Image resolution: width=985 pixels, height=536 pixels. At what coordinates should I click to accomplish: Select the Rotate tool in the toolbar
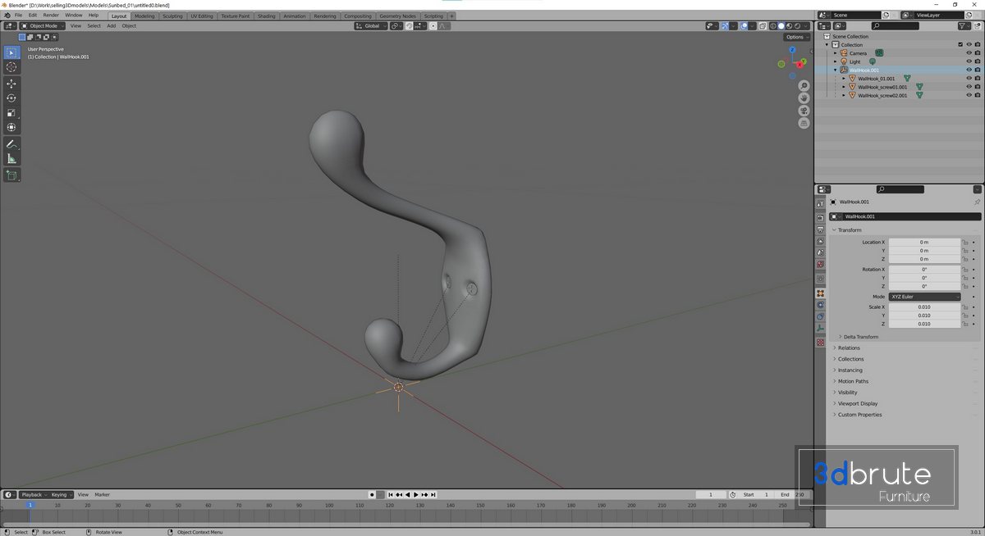click(x=11, y=98)
